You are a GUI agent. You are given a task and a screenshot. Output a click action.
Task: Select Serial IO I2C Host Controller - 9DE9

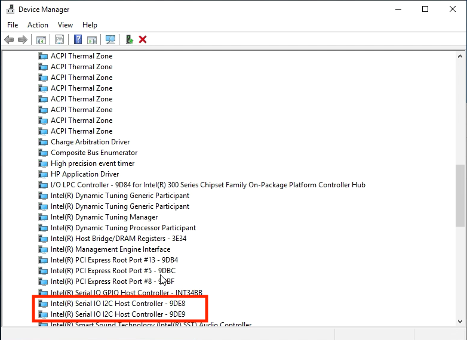click(118, 314)
